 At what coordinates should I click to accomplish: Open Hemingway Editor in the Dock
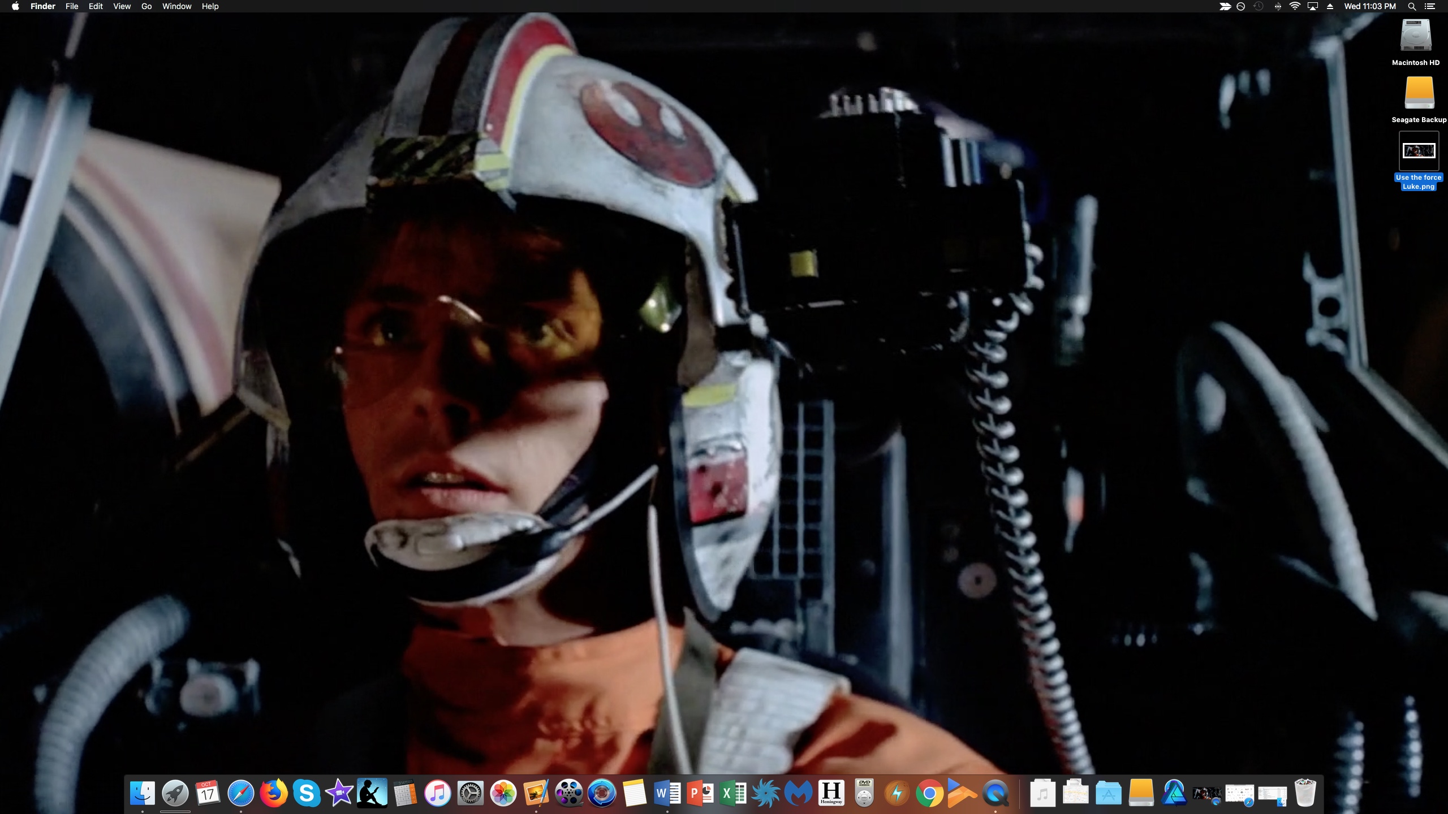point(831,793)
